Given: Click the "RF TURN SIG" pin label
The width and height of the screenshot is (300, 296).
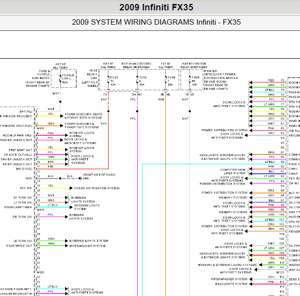Looking at the screenshot, I should click(x=23, y=198).
